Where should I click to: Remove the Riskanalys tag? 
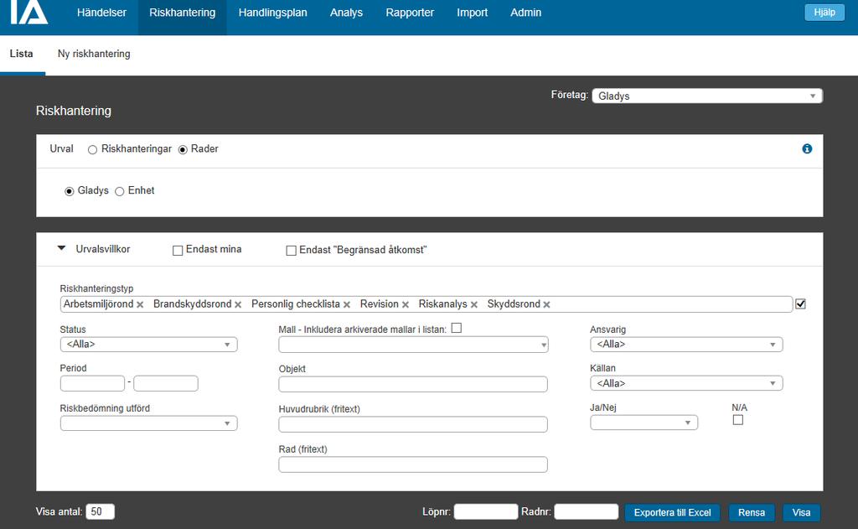pos(474,304)
